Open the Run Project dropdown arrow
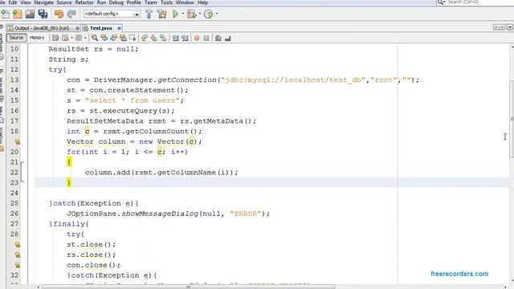The height and width of the screenshot is (289, 514). tap(183, 14)
